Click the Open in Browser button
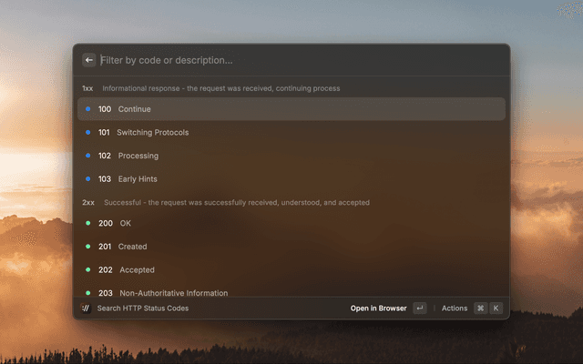 click(378, 308)
